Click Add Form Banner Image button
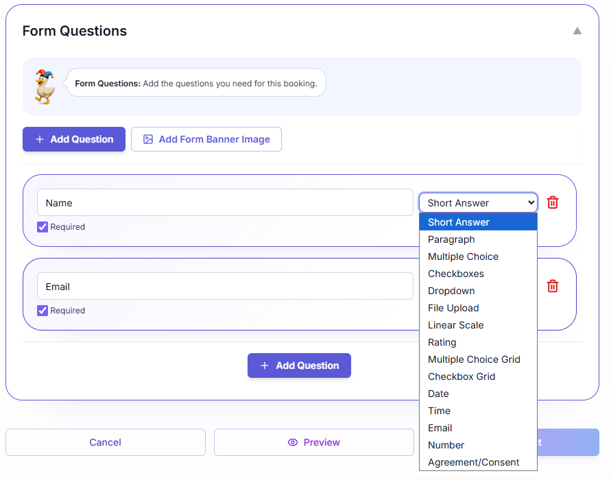The width and height of the screenshot is (611, 480). 206,139
